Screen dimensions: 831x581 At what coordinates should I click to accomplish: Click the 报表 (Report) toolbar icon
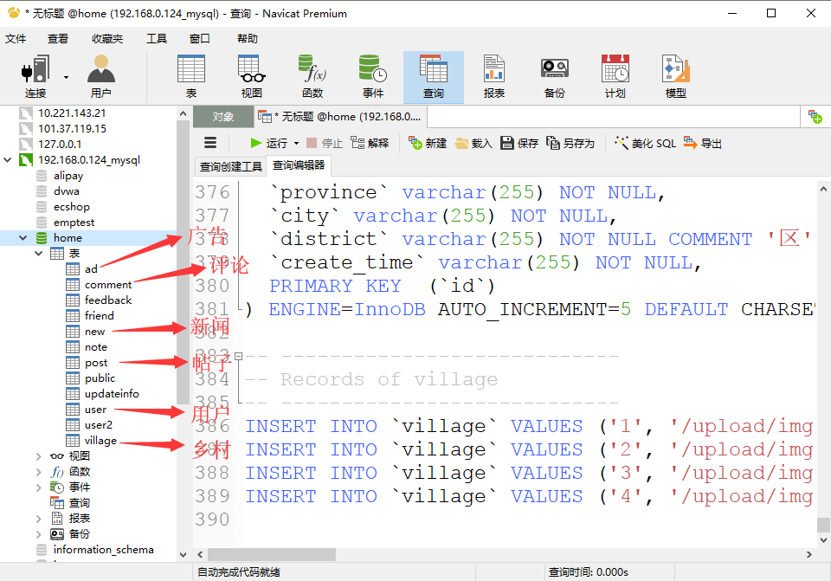[493, 76]
